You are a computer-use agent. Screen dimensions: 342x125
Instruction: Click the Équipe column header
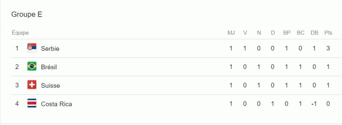20,33
